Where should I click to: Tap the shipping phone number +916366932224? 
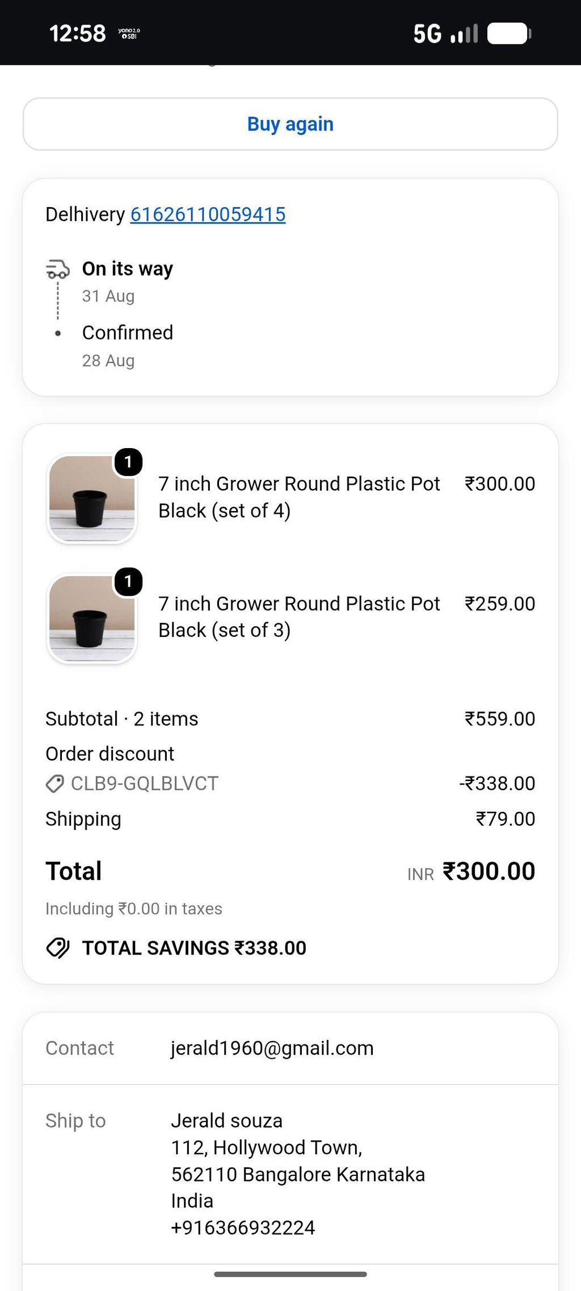243,1227
